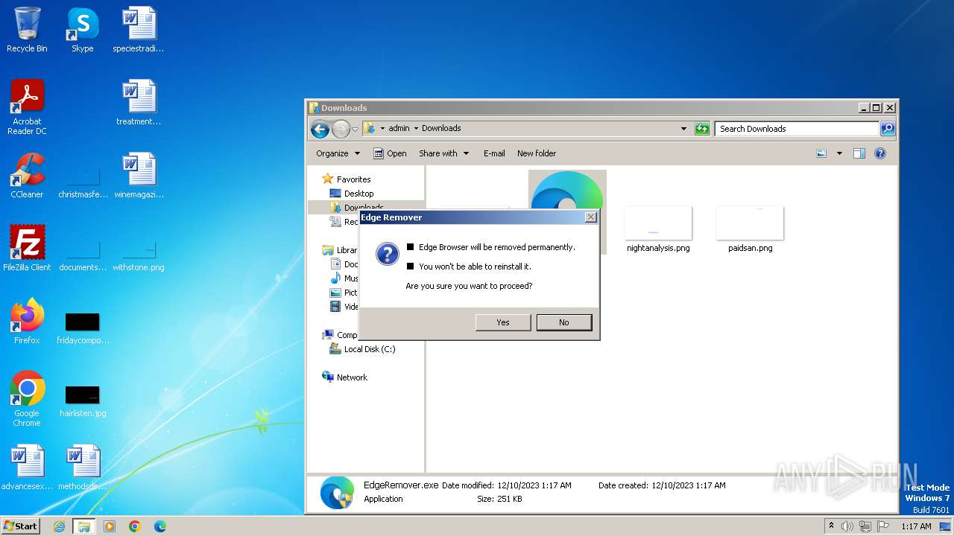This screenshot has width=954, height=536.
Task: Select christmasfe desktop file
Action: 83,182
